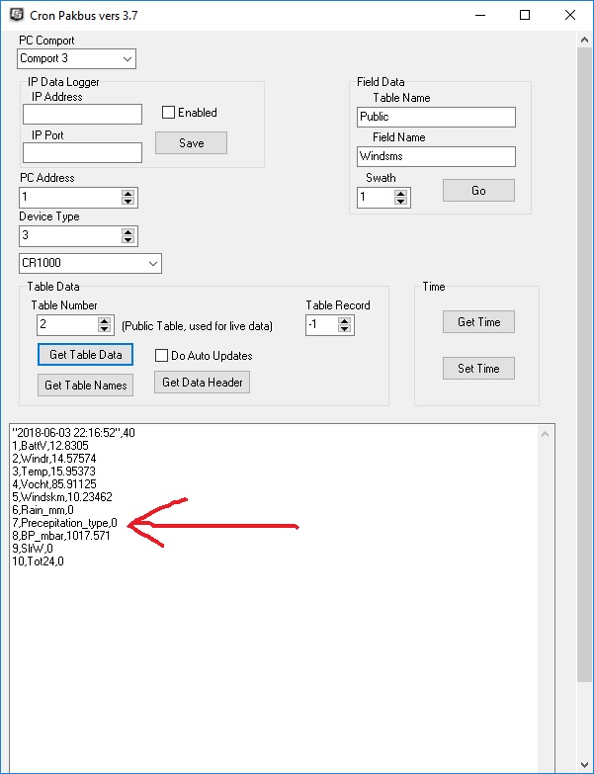The height and width of the screenshot is (774, 594).
Task: Decrease the Table Record with down arrow
Action: click(x=344, y=329)
